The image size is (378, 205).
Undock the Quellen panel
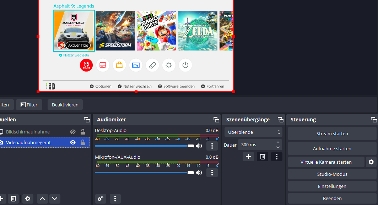click(x=87, y=119)
